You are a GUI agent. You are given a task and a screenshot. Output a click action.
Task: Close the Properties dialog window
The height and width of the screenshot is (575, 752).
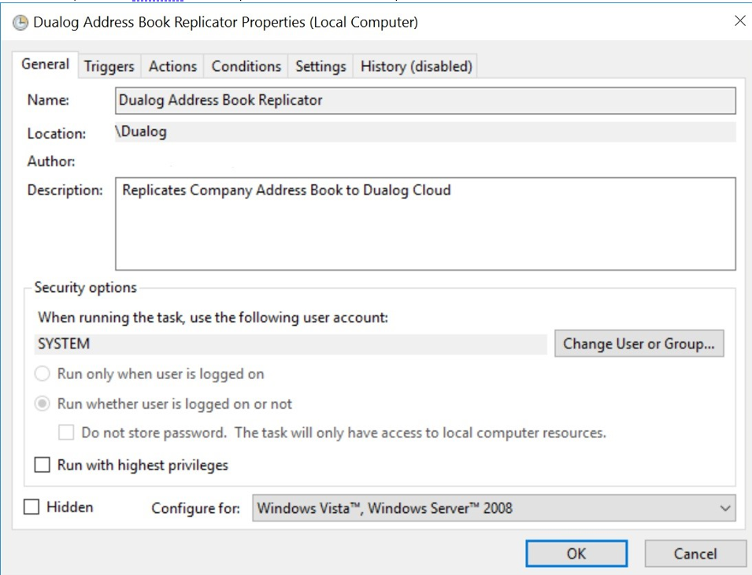740,20
